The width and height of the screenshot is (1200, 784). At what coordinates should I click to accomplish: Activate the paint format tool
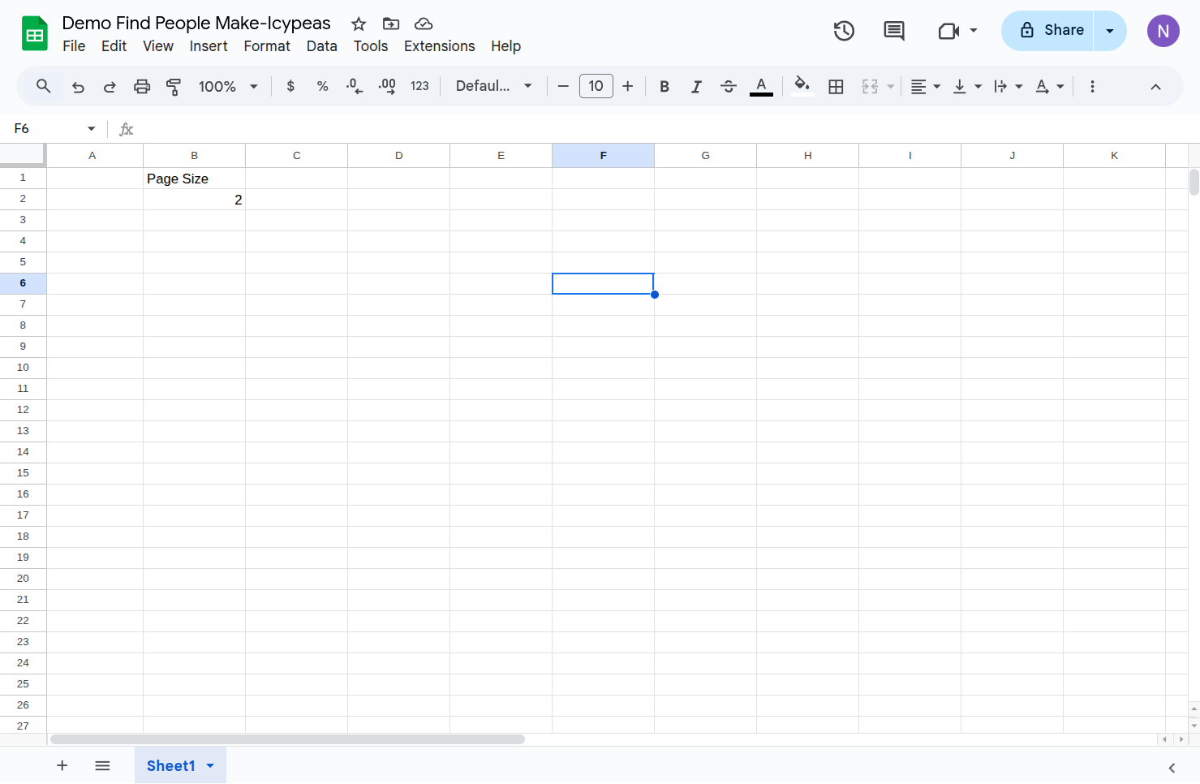174,86
